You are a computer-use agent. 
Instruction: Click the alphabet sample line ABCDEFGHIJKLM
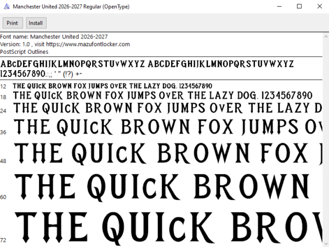click(x=147, y=64)
